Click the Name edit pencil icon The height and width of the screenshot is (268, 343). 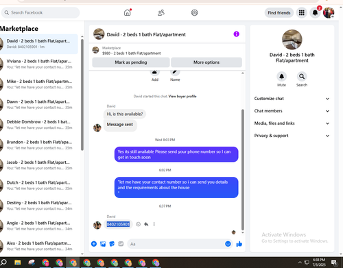click(x=175, y=73)
